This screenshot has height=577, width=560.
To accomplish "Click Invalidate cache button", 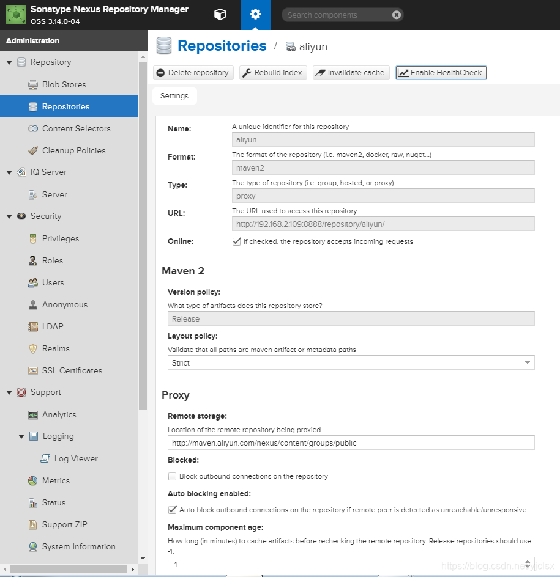I will pos(351,73).
